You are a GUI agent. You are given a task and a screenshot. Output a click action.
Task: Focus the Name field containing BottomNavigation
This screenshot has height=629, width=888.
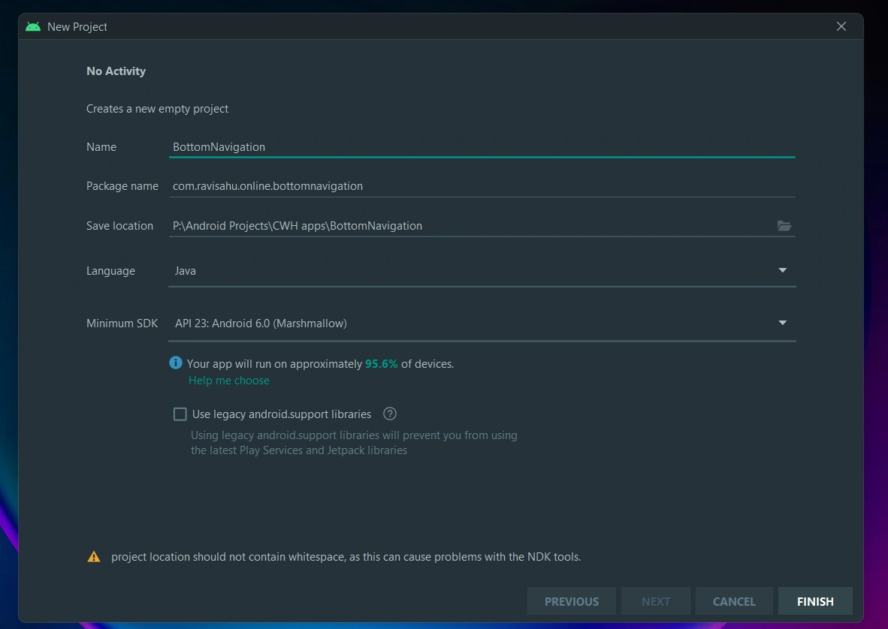482,147
